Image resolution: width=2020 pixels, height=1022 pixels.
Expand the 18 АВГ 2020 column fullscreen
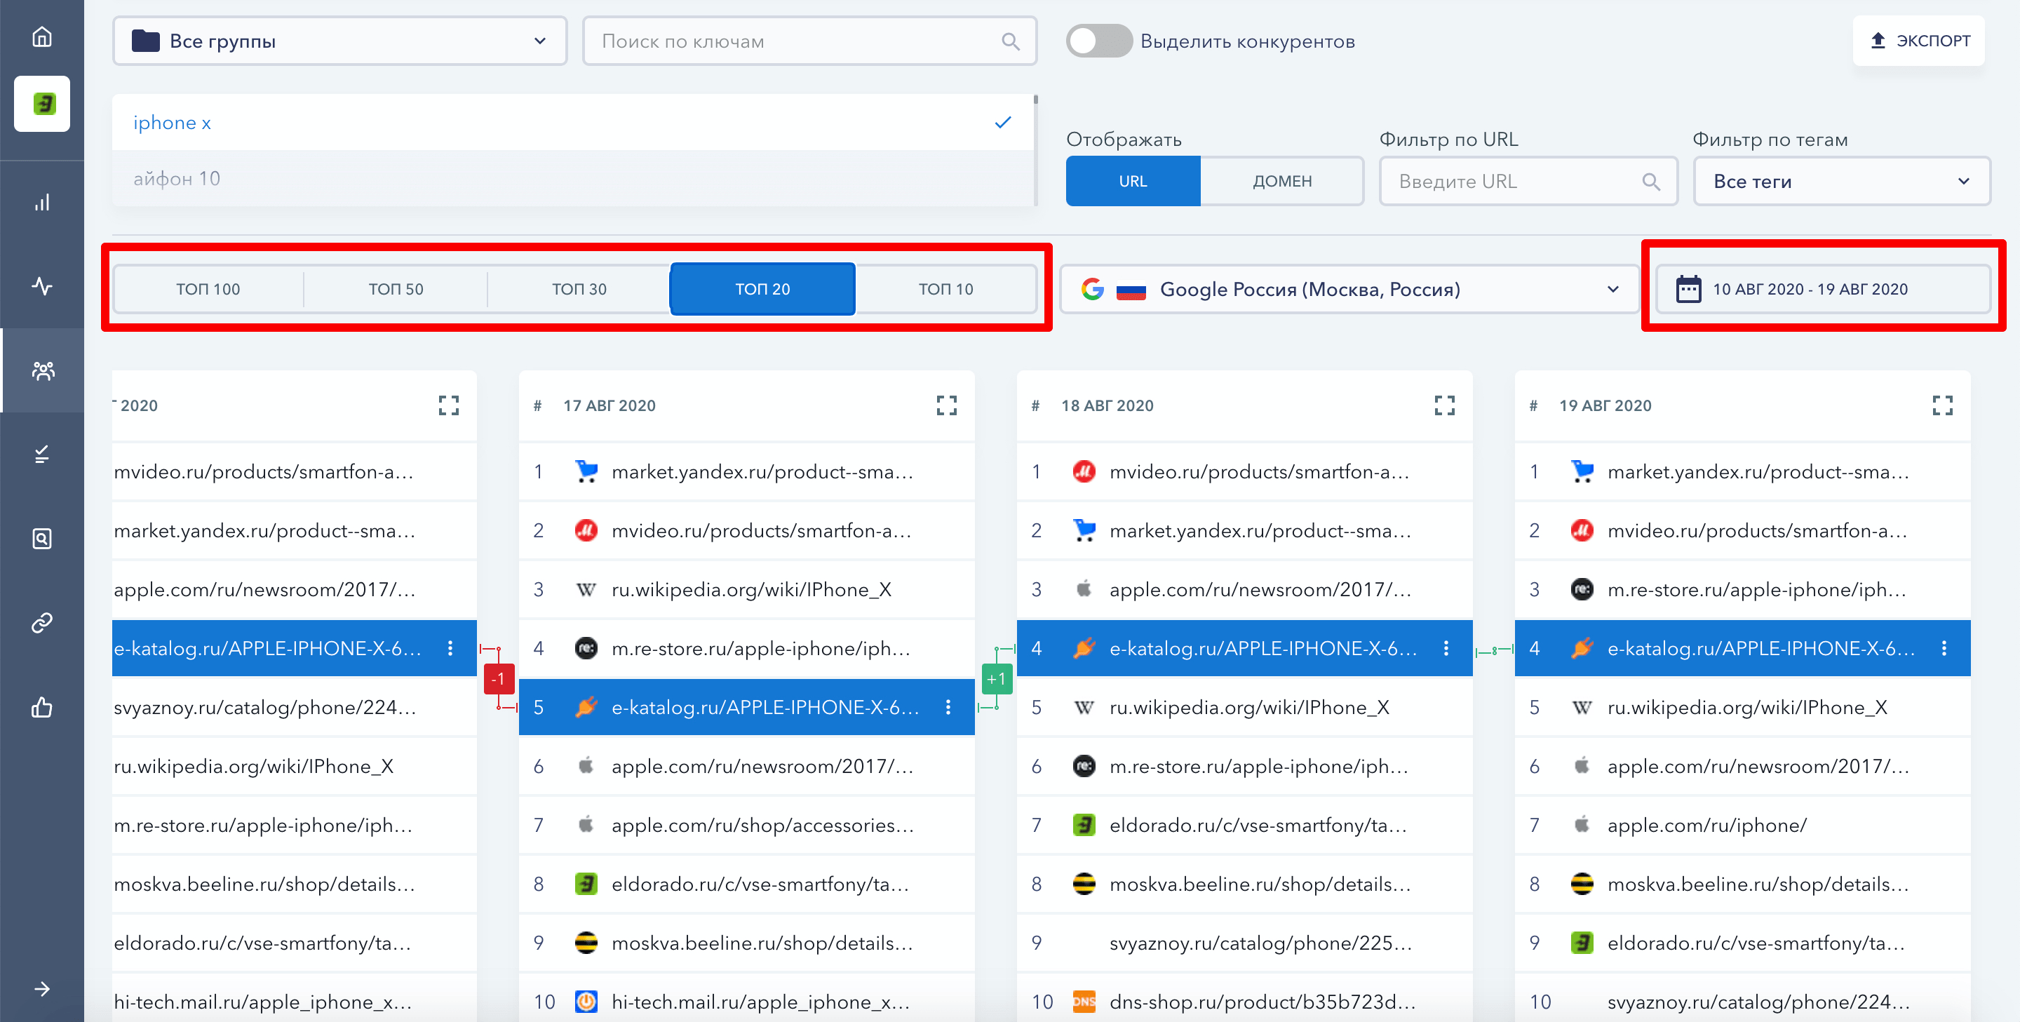[1444, 405]
